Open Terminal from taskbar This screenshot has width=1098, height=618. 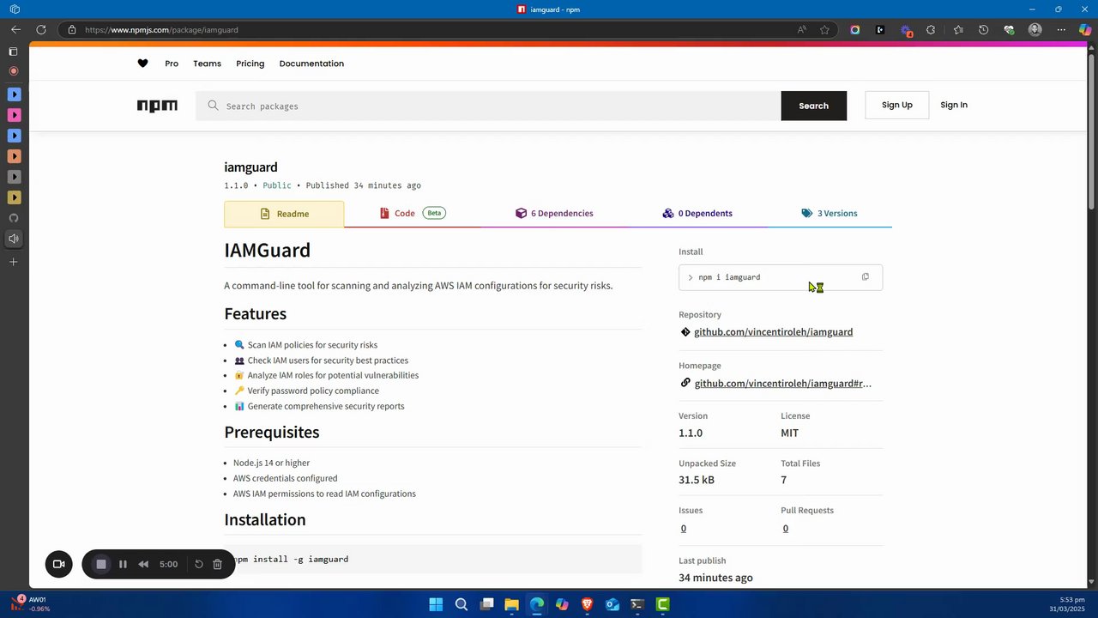637,604
